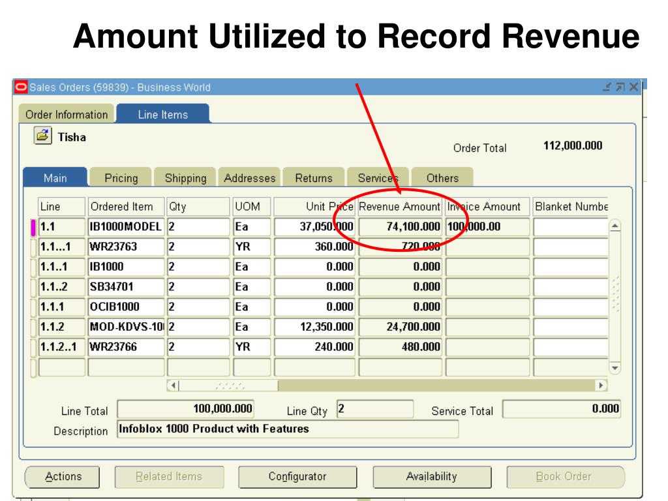Switch to the Order Information tab
668x501 pixels.
(x=67, y=114)
